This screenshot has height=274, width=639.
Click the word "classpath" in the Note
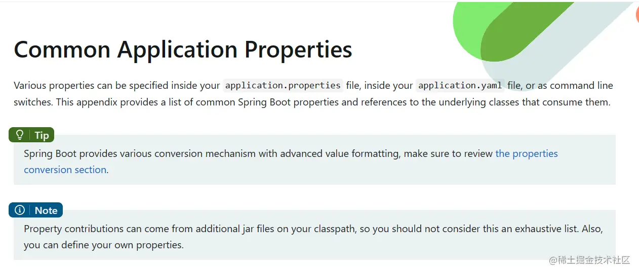click(x=336, y=229)
